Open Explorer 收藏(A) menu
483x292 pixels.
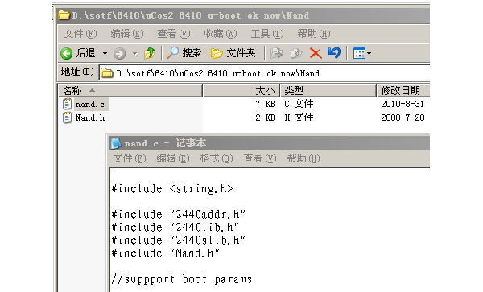(221, 34)
